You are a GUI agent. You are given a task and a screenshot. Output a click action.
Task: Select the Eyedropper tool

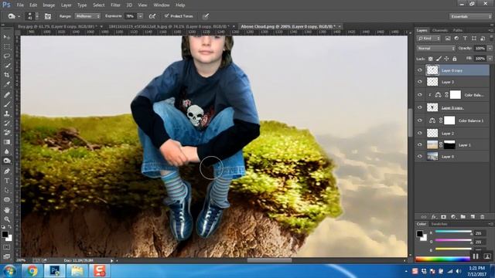coord(7,84)
